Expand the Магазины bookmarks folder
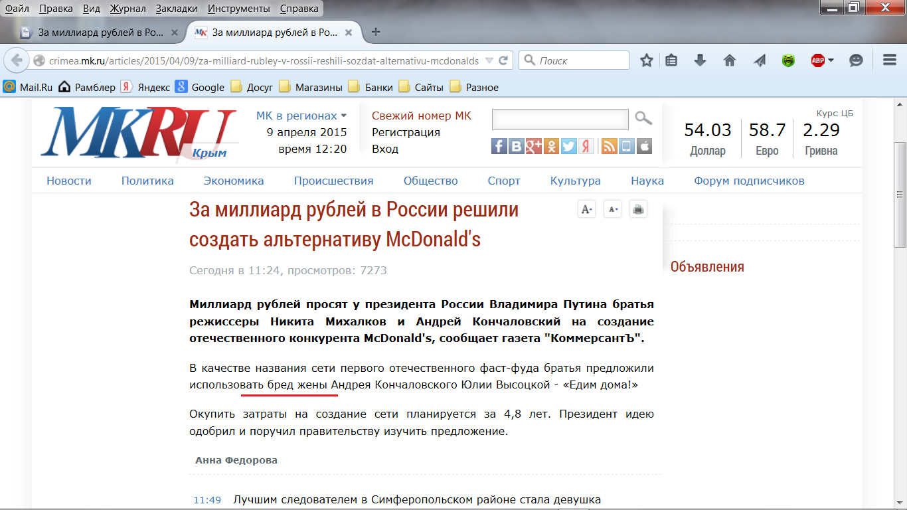 point(311,87)
